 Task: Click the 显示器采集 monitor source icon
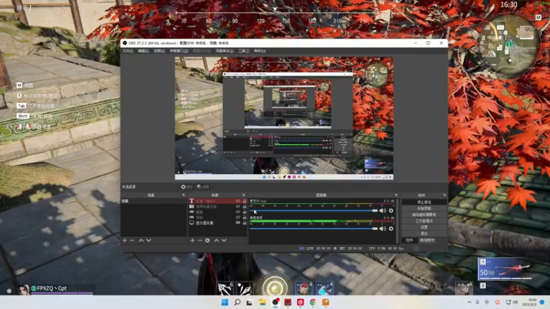coord(192,222)
